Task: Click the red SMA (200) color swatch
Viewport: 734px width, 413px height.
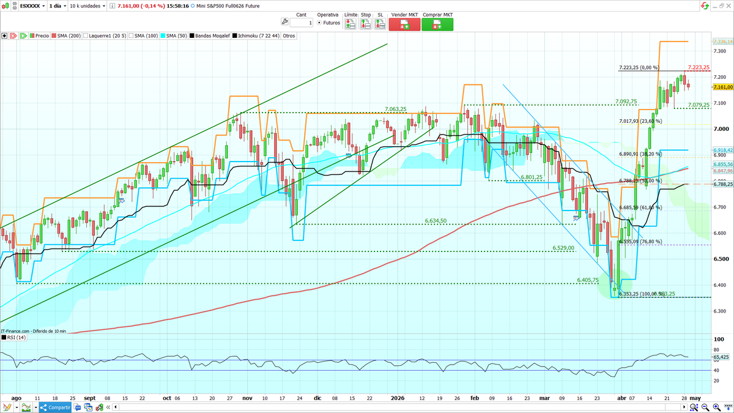Action: (x=54, y=36)
